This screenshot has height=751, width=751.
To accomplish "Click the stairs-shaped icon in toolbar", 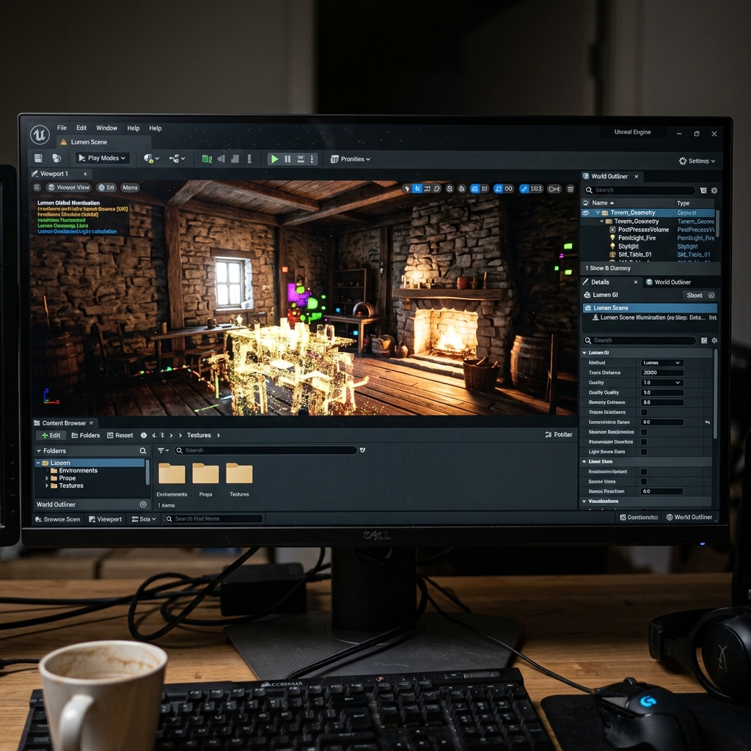I will (235, 158).
